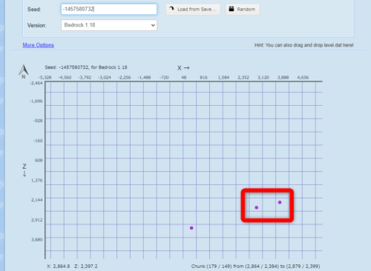This screenshot has width=371, height=271.
Task: Click the X axis label '-5,328'
Action: point(45,77)
